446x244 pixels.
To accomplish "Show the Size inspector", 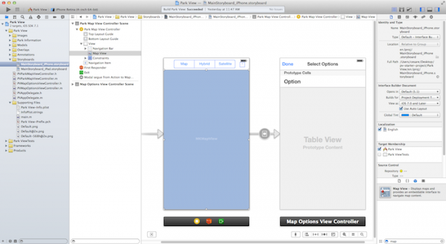I will [x=423, y=17].
